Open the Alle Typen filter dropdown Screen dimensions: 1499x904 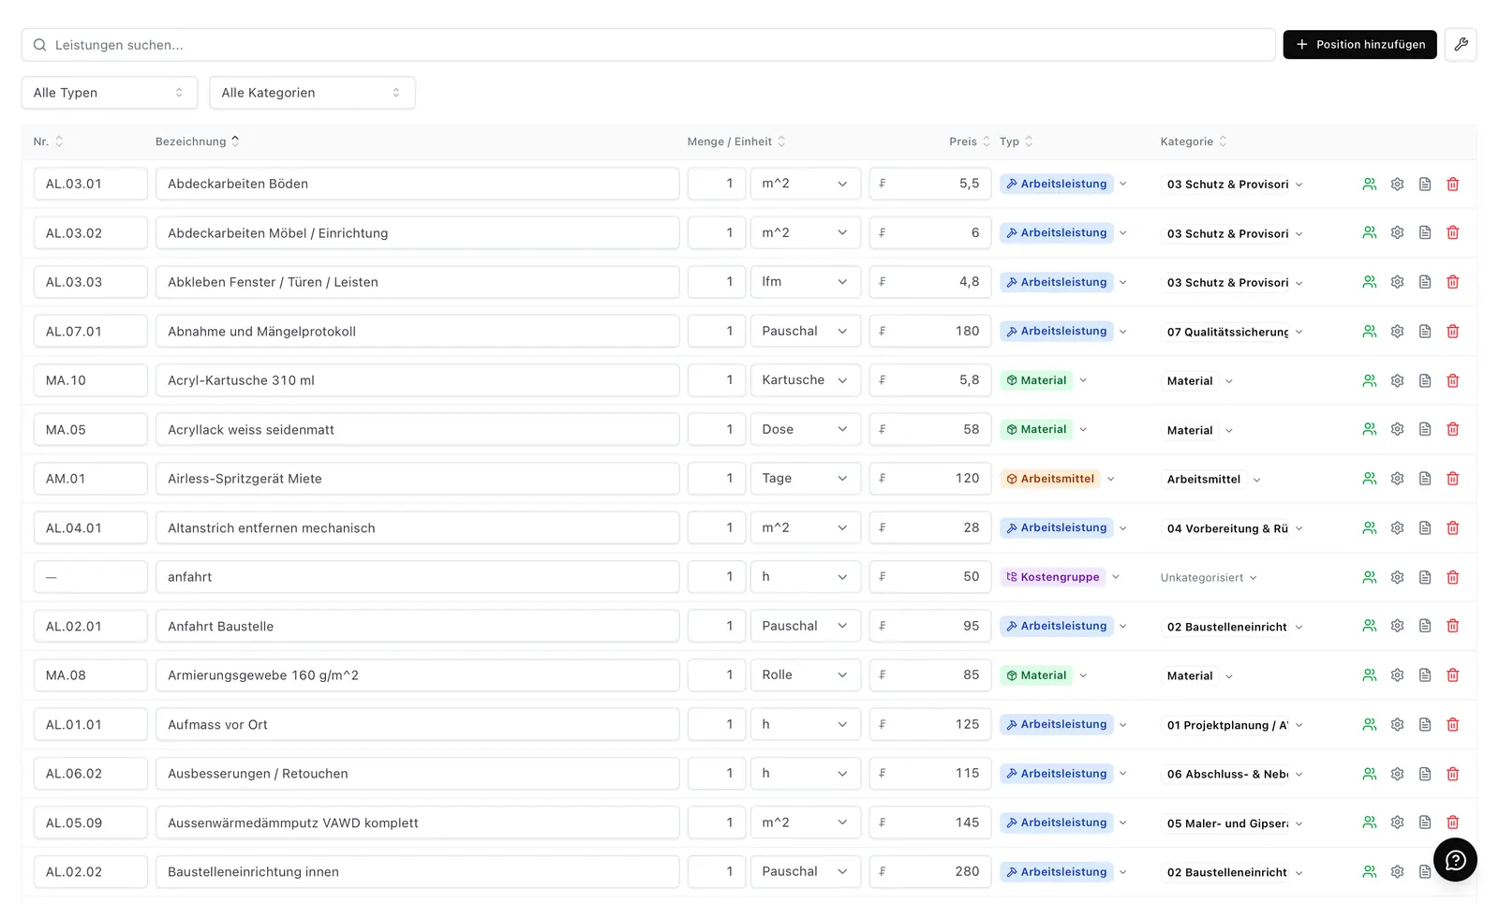tap(110, 93)
